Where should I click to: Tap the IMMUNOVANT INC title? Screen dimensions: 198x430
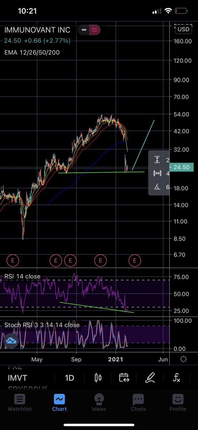(x=38, y=30)
